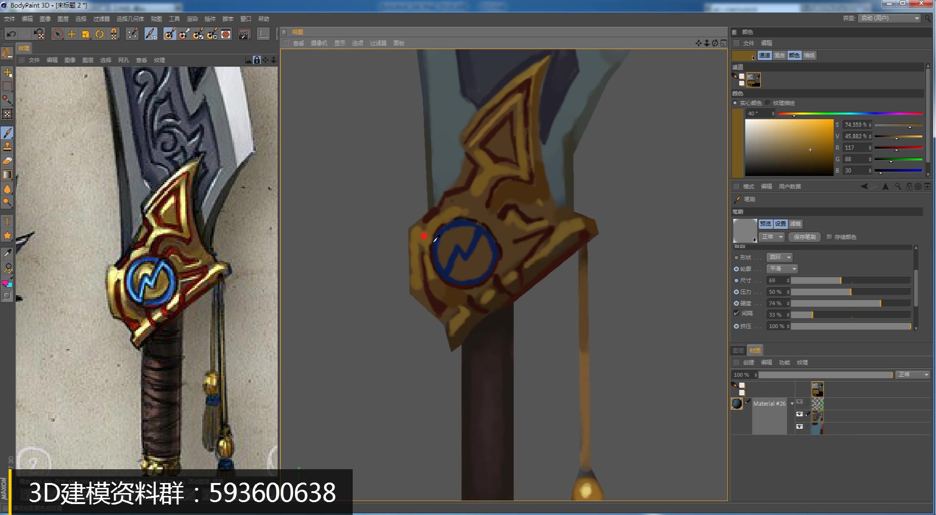Open the 过滤器 menu in main menubar
Viewport: 936px width, 515px height.
click(101, 19)
